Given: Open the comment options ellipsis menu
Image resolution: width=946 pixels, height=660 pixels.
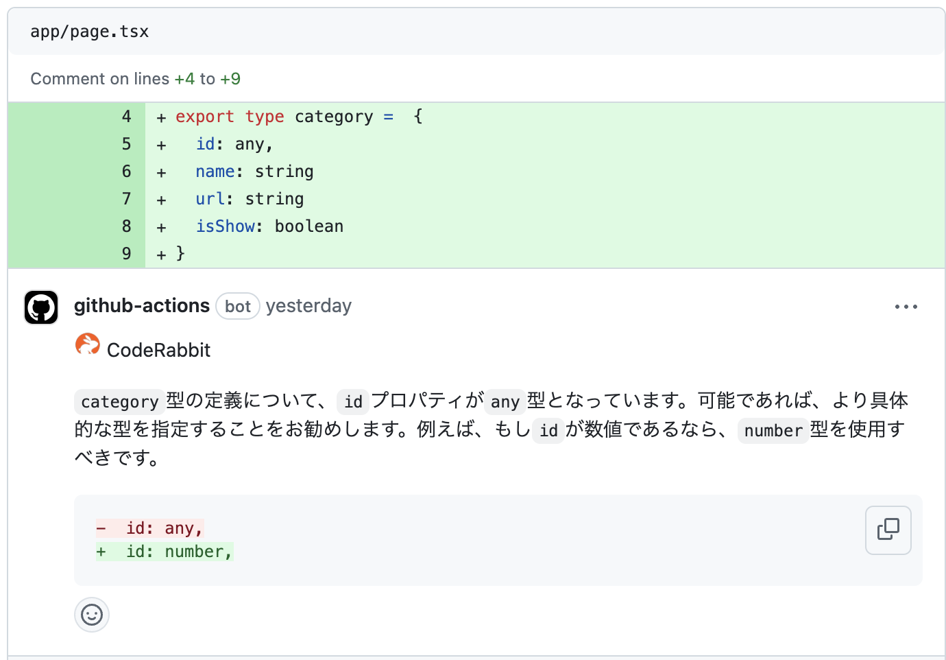Looking at the screenshot, I should pos(906,307).
